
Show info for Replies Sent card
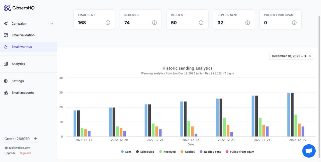pos(247,23)
